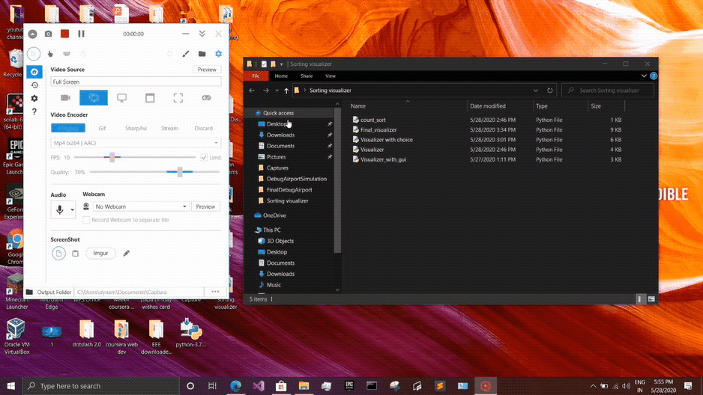
Task: Toggle the FPS Limit checkbox
Action: tap(204, 157)
